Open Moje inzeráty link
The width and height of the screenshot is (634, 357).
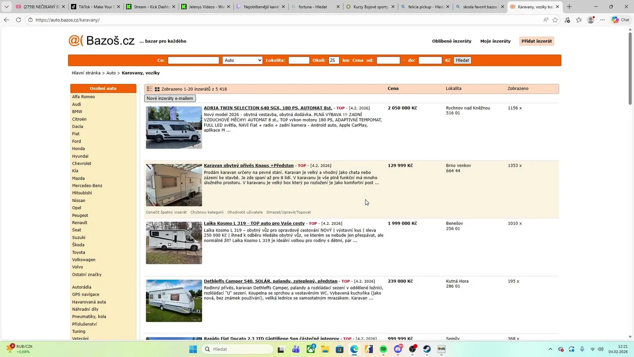tap(495, 41)
